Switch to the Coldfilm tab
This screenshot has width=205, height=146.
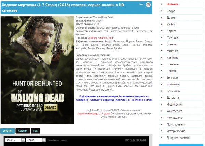pyautogui.click(x=23, y=131)
